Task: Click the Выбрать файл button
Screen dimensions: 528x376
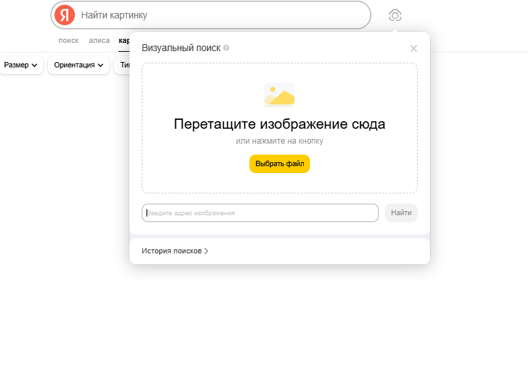Action: (x=279, y=163)
